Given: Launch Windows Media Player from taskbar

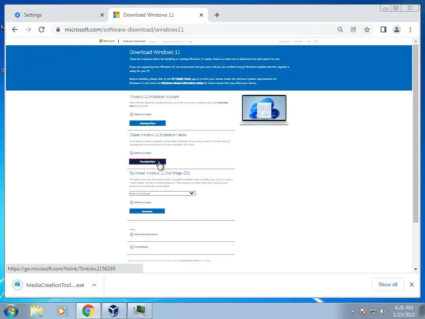Looking at the screenshot, I should tap(62, 311).
